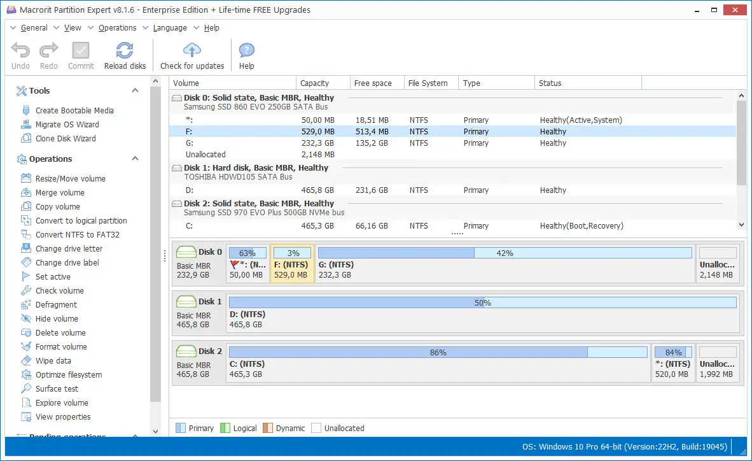Select the Resize/Move volume operation

70,178
